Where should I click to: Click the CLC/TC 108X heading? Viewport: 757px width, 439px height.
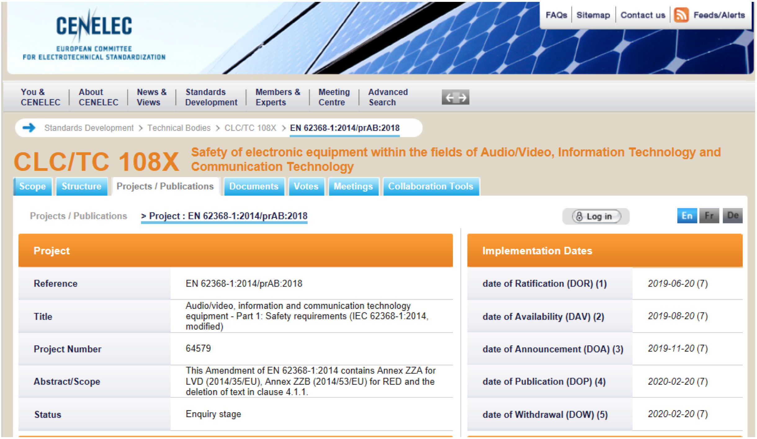(96, 161)
